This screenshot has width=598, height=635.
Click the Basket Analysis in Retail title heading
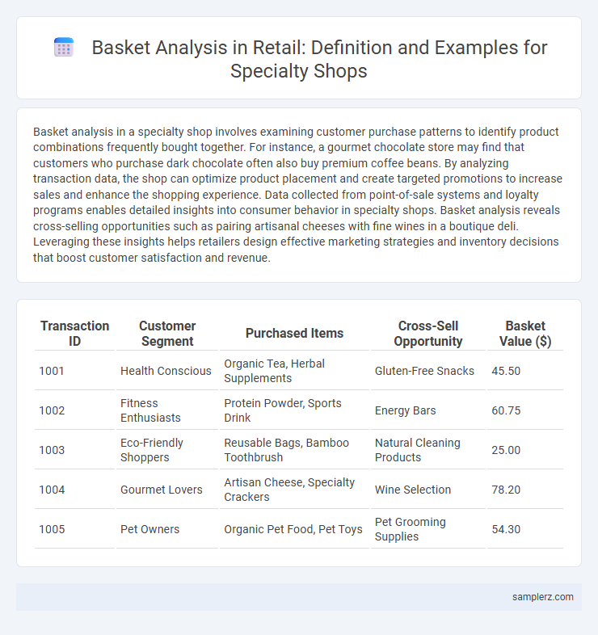319,59
